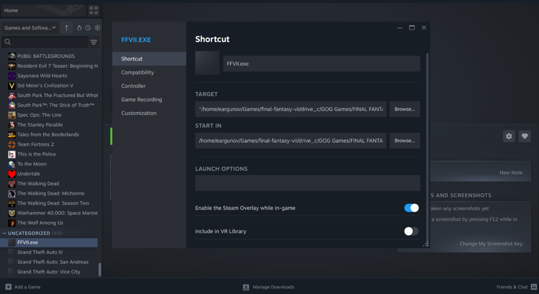The height and width of the screenshot is (294, 539).
Task: Disable the Steam Overlay toggle
Action: pos(411,208)
